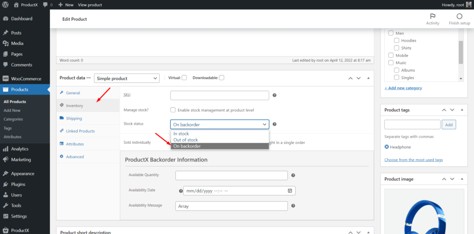Open calendar picker in Availability Date
This screenshot has width=474, height=234.
coord(290,191)
